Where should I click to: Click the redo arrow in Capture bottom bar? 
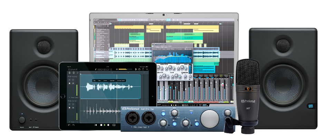pos(73,125)
